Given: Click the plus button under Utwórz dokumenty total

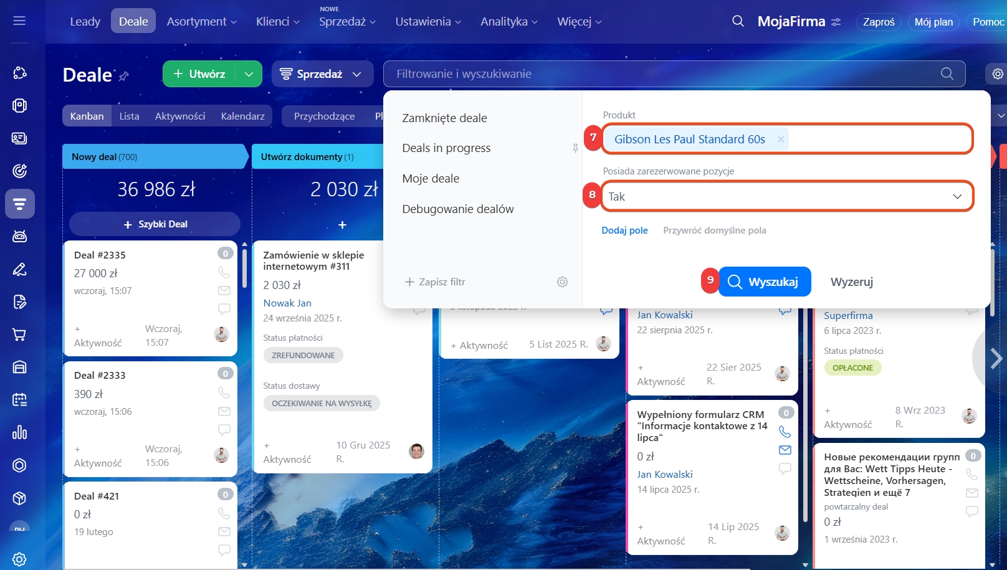Looking at the screenshot, I should tap(342, 225).
